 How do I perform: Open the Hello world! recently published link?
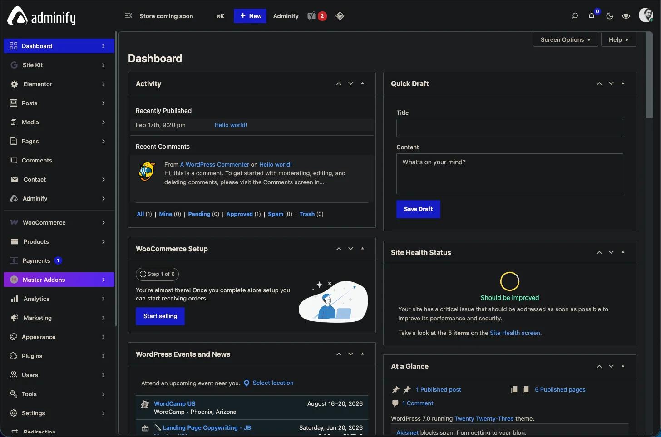pos(231,125)
